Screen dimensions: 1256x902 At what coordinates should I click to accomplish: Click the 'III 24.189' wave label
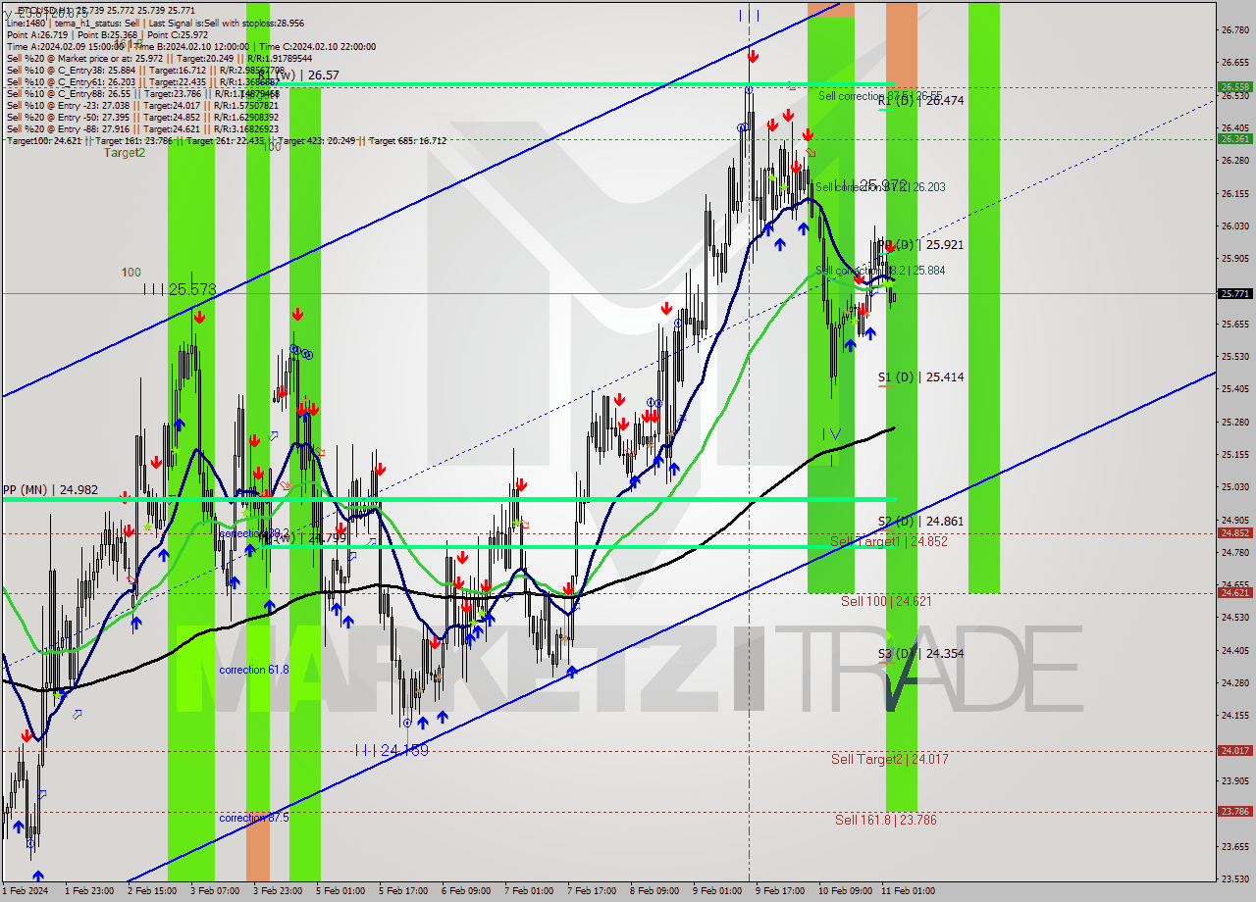pos(392,750)
